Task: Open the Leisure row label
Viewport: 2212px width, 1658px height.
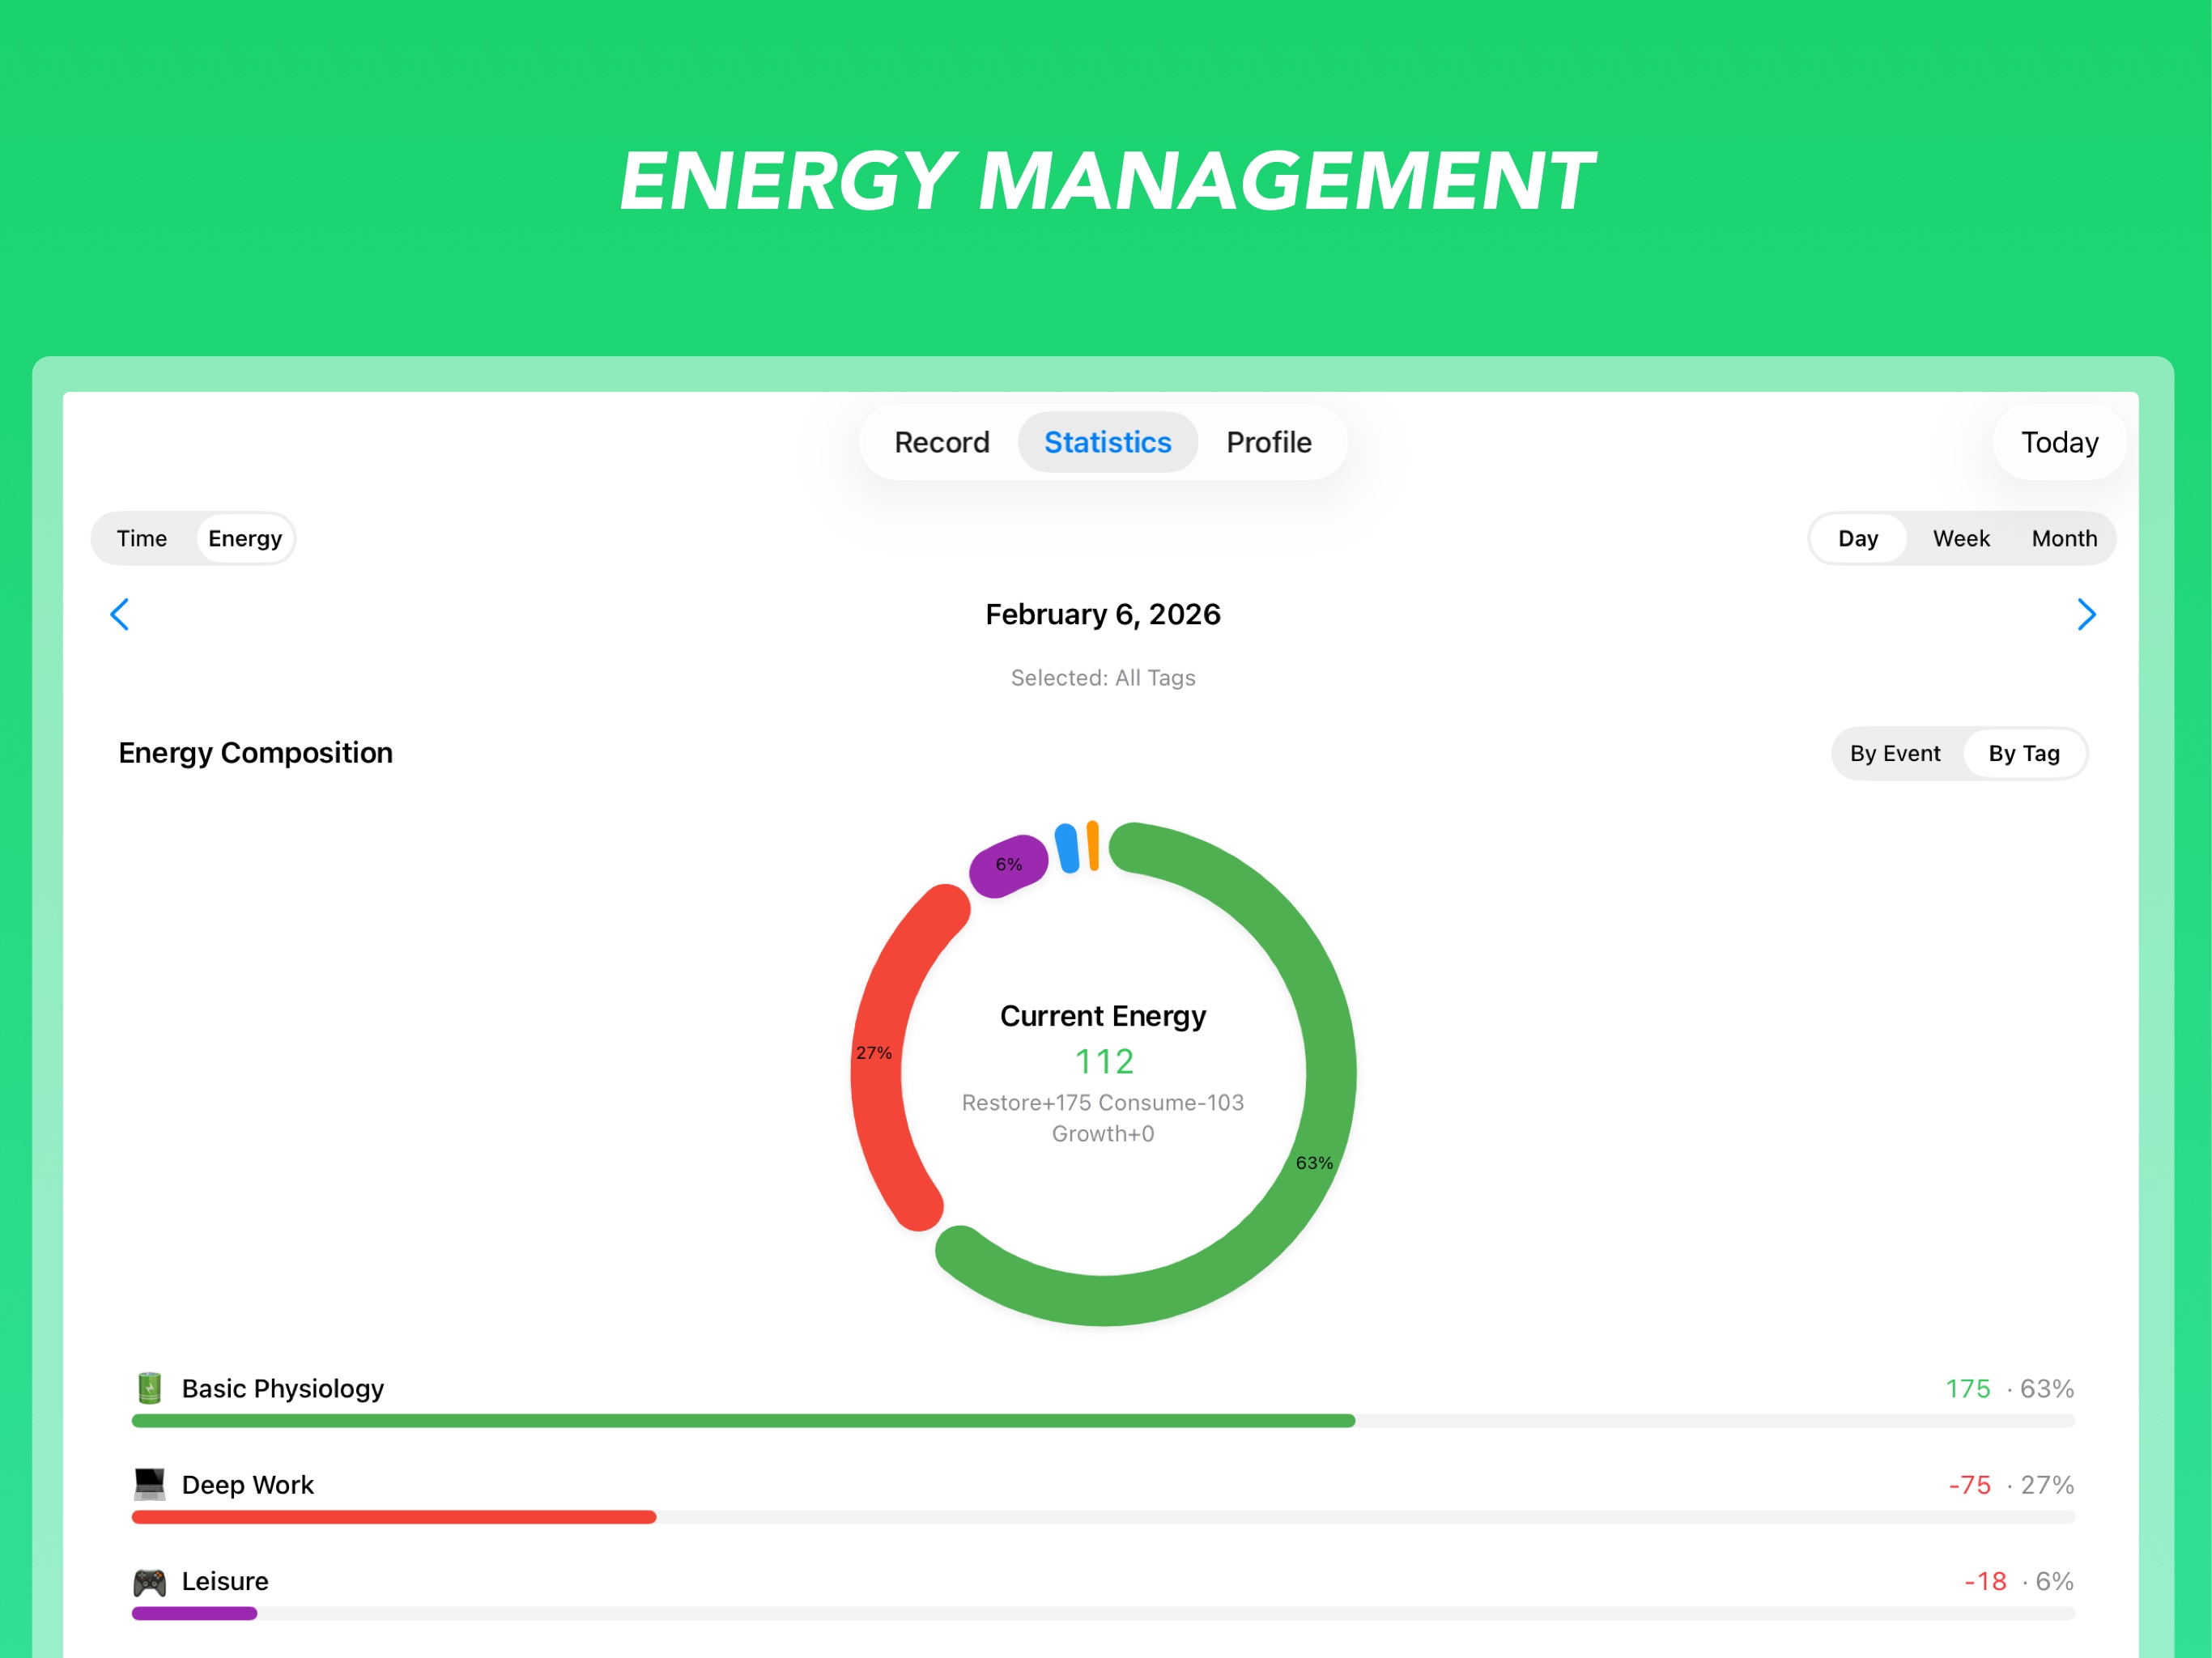Action: [x=225, y=1581]
